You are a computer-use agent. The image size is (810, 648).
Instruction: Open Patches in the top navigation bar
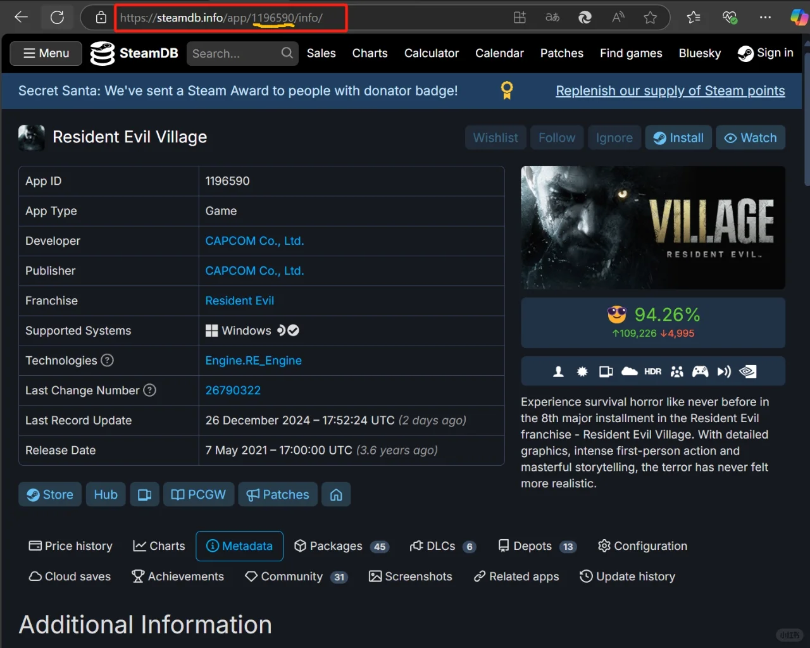[x=562, y=53]
